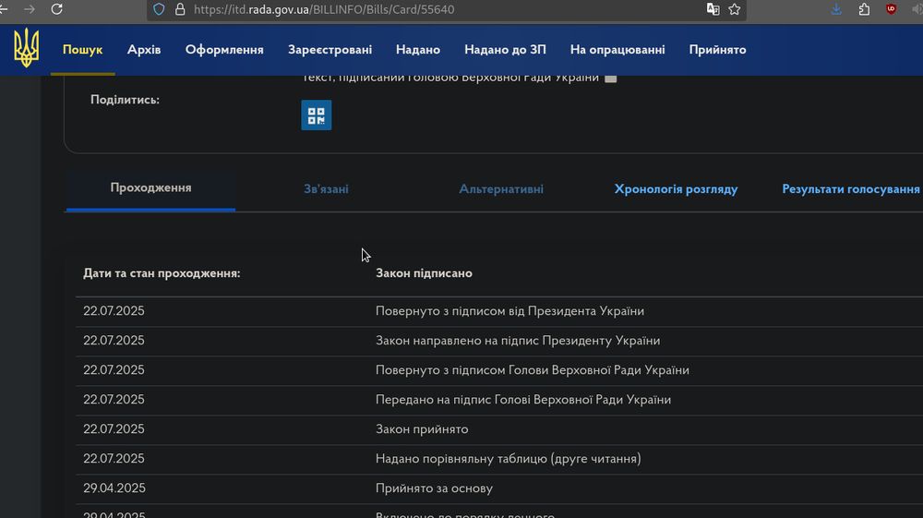Open the shield tracking protection icon
The width and height of the screenshot is (923, 518).
pos(159,9)
